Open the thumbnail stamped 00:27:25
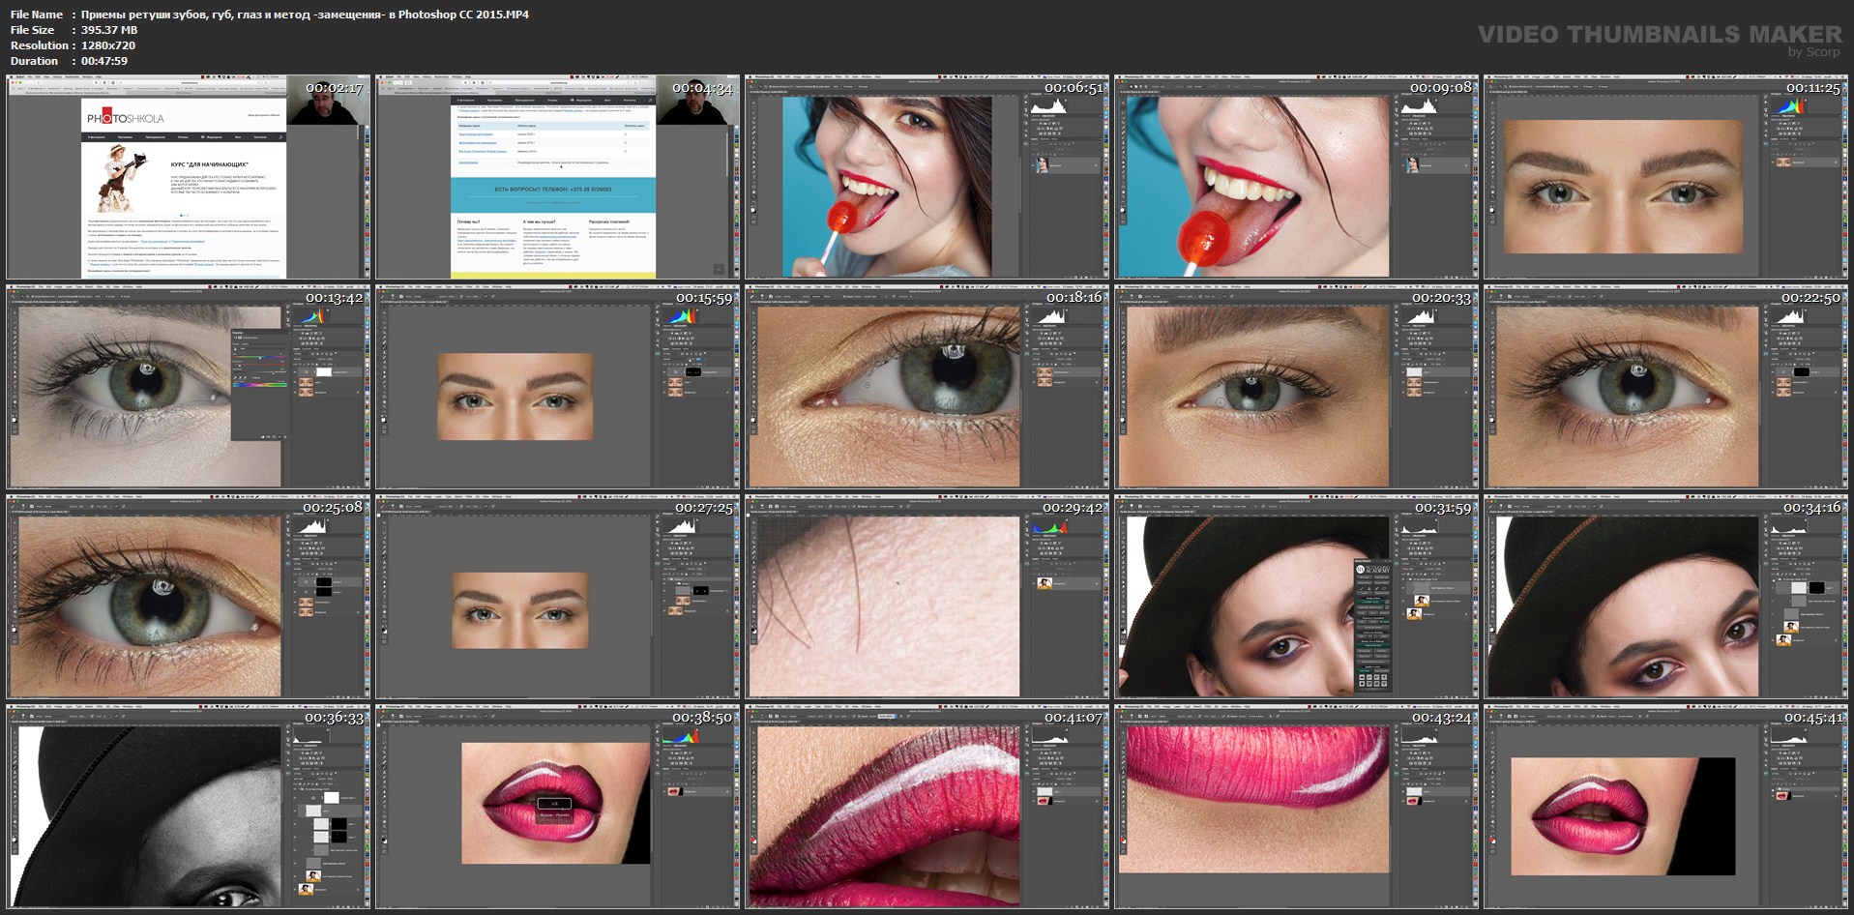1854x915 pixels. [x=557, y=597]
